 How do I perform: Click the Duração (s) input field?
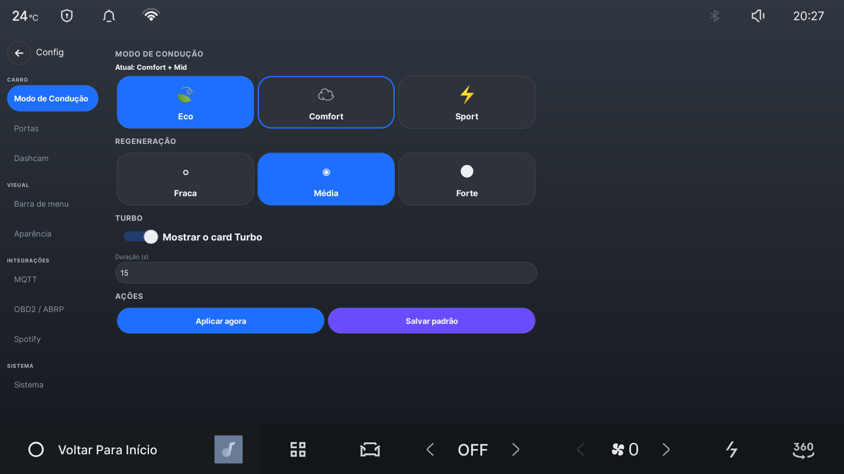click(326, 273)
